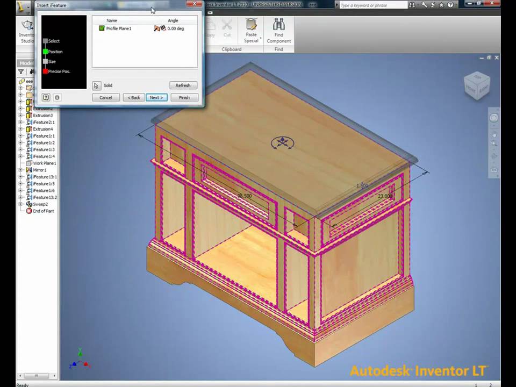
Task: Expand the Extrusion3 node
Action: (21, 116)
